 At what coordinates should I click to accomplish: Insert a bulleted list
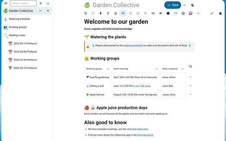click(131, 13)
